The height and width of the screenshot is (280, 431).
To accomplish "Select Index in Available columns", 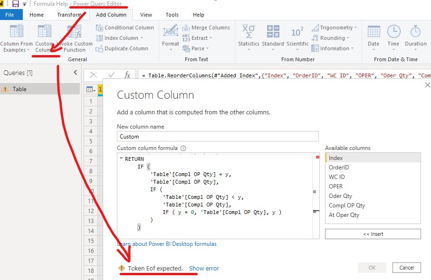I will (x=373, y=158).
